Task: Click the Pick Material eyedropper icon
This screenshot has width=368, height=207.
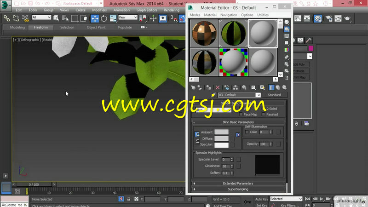Action: click(213, 95)
